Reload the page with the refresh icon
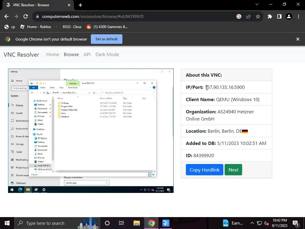 point(26,17)
